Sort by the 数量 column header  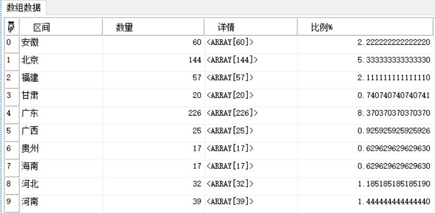(x=154, y=27)
